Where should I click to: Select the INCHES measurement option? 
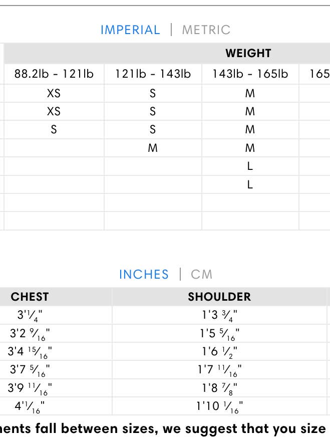(144, 275)
